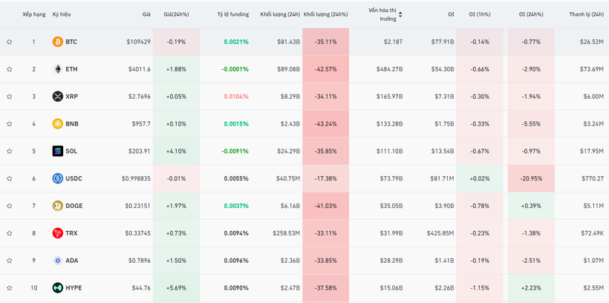Image resolution: width=609 pixels, height=303 pixels.
Task: Add HYPE to favorites via star
Action: (10, 287)
